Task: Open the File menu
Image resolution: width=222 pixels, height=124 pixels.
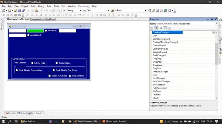Action: point(4,6)
